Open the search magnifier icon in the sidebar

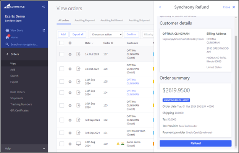coord(7,45)
